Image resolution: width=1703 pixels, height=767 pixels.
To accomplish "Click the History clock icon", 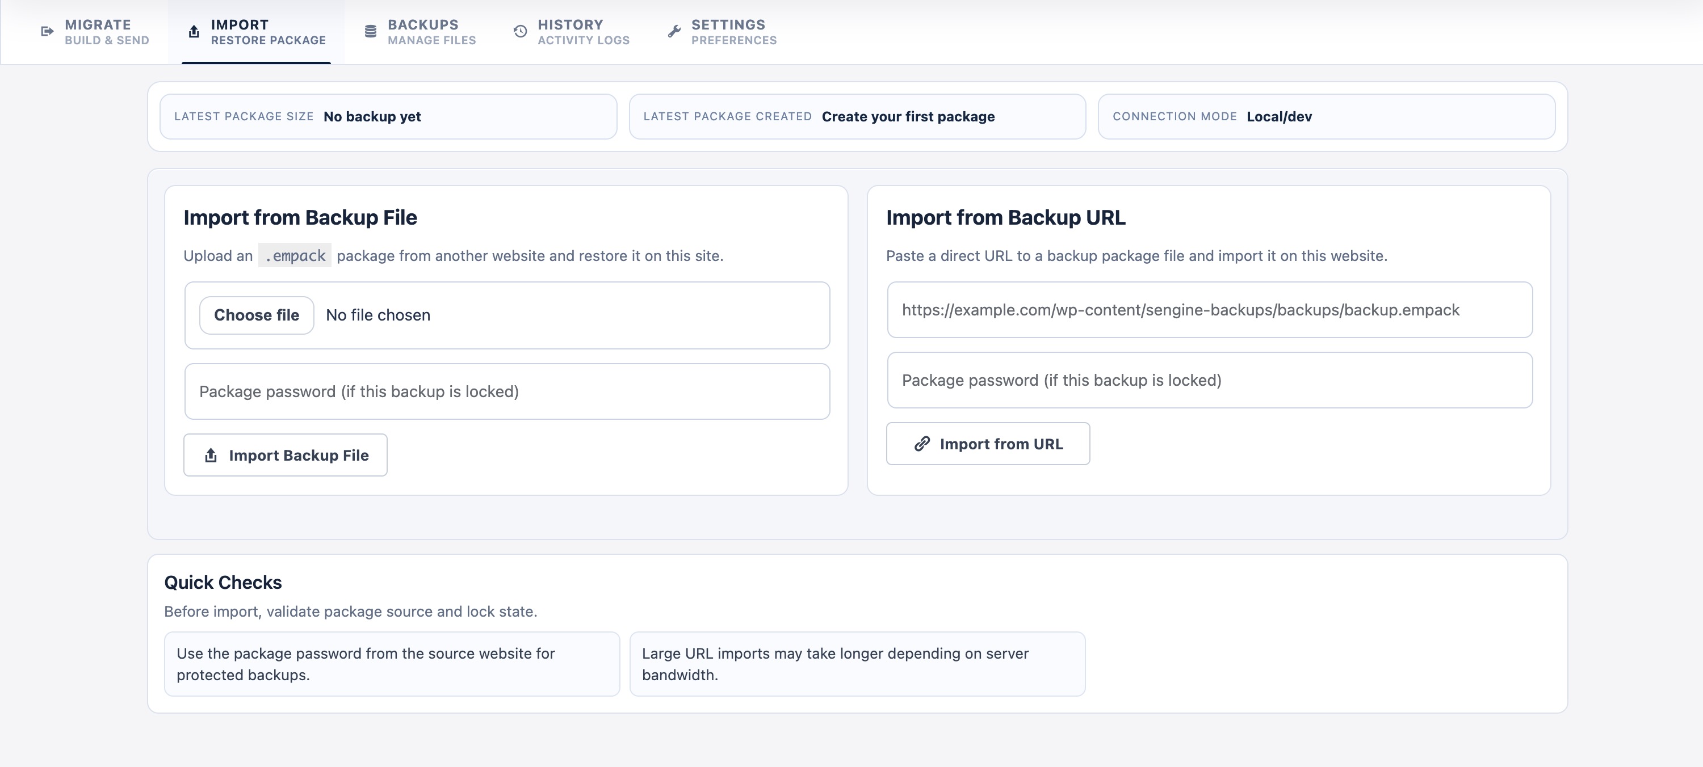I will click(519, 31).
